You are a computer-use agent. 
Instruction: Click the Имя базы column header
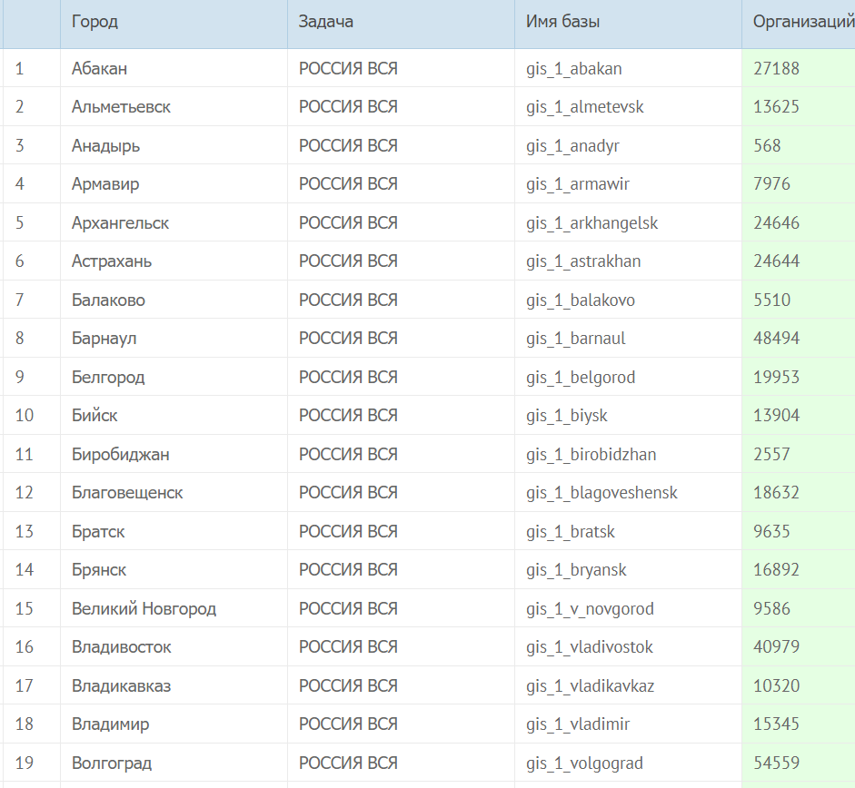(x=562, y=22)
